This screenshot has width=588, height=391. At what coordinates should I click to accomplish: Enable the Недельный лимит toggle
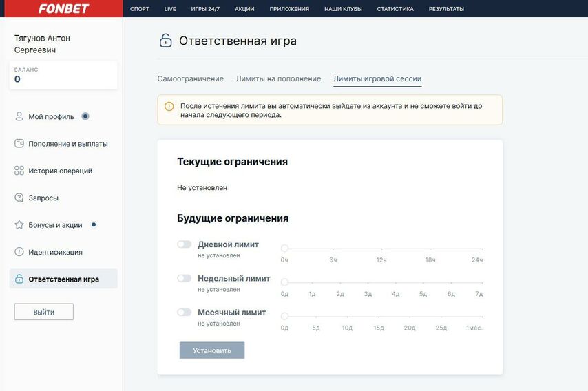[x=184, y=278]
